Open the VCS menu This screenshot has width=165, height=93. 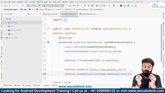tap(60, 2)
